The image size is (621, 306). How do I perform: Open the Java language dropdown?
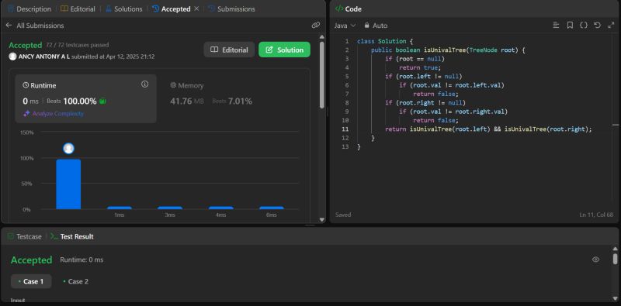click(x=345, y=26)
